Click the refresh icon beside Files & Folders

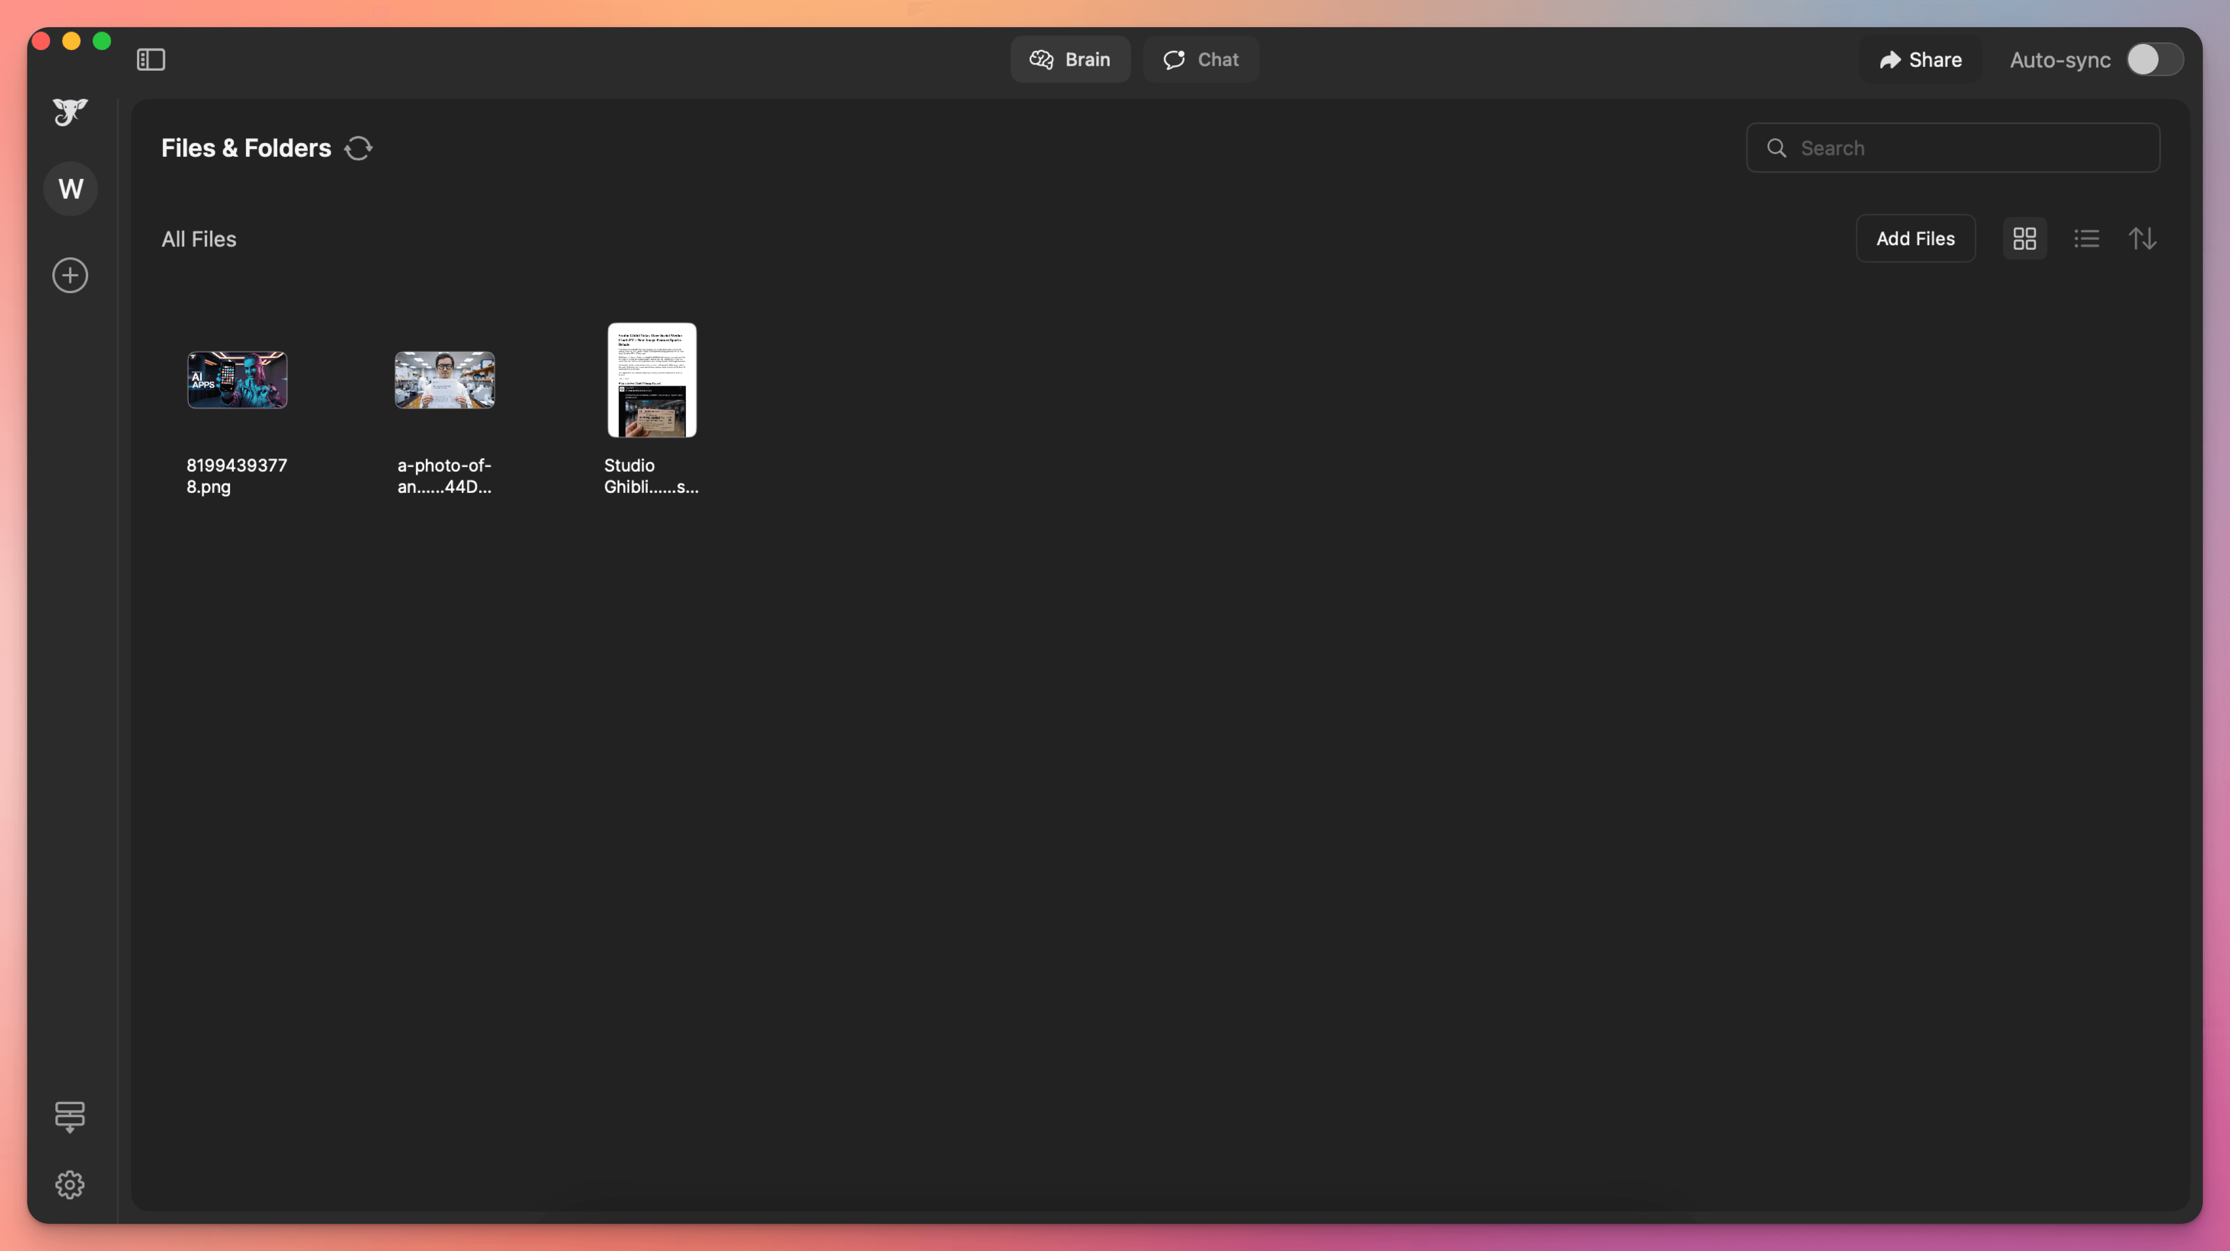(x=358, y=148)
